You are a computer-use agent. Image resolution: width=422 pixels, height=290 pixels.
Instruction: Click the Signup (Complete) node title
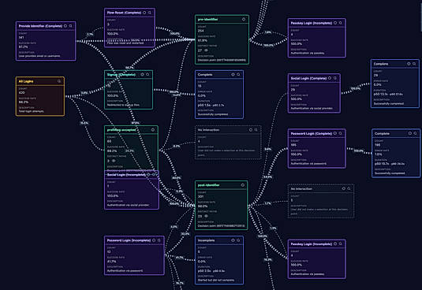(x=121, y=74)
